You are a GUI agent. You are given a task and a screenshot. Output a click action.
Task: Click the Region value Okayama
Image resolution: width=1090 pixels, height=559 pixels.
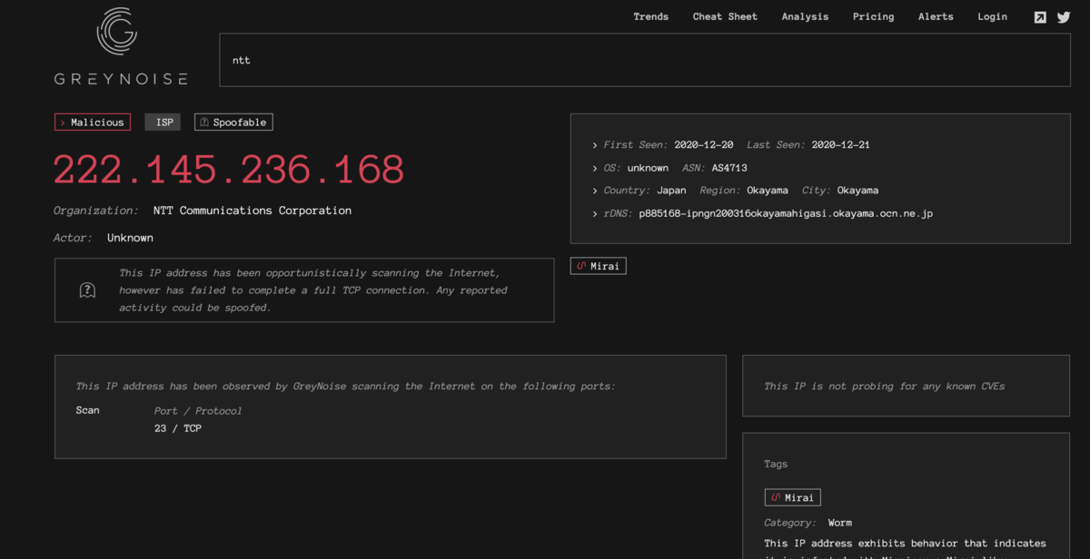pyautogui.click(x=768, y=191)
